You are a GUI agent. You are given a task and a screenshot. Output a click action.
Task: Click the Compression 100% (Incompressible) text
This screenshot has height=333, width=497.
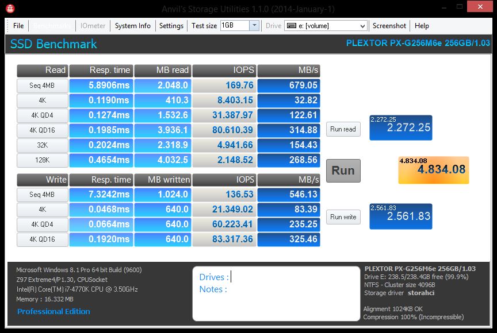[414, 317]
